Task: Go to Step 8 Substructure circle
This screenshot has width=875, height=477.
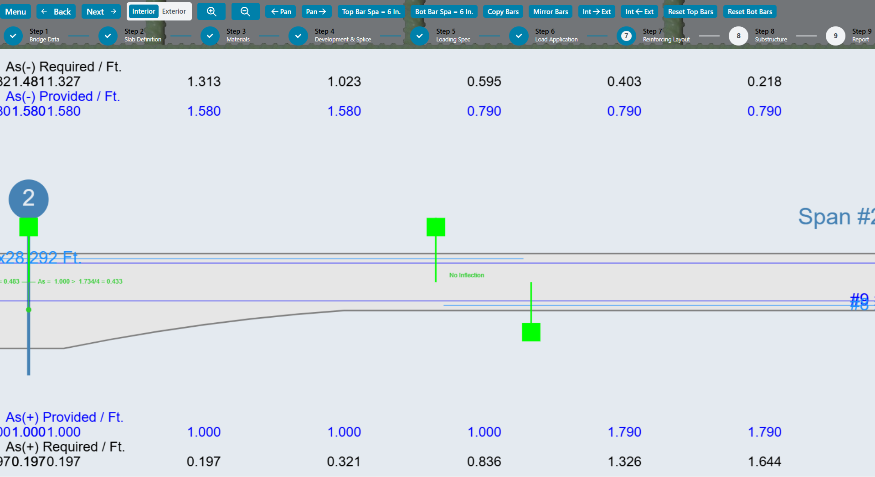Action: pos(738,36)
